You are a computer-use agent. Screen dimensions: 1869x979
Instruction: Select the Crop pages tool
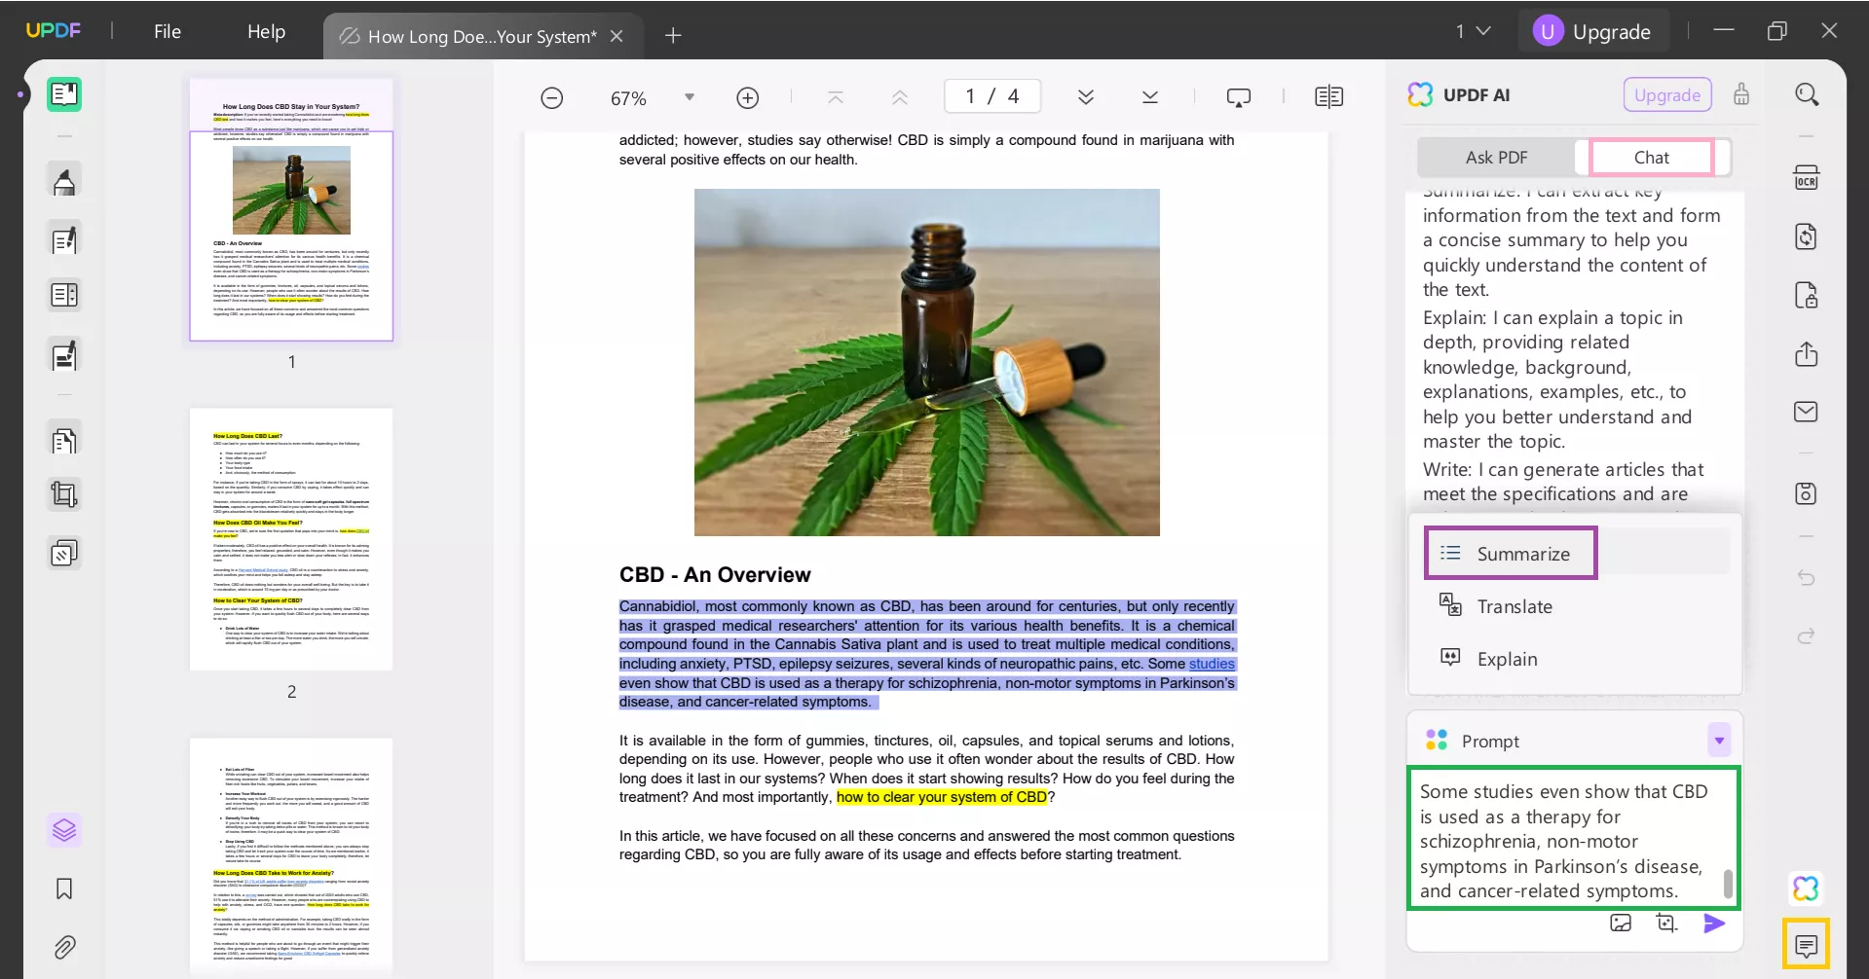pyautogui.click(x=65, y=494)
